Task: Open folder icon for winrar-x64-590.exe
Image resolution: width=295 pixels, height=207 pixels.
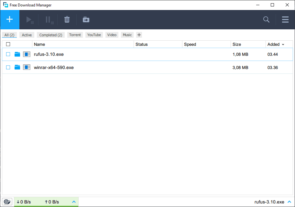Action: [17, 67]
